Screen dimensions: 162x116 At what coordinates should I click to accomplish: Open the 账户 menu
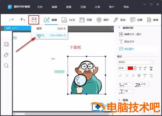click(x=112, y=7)
